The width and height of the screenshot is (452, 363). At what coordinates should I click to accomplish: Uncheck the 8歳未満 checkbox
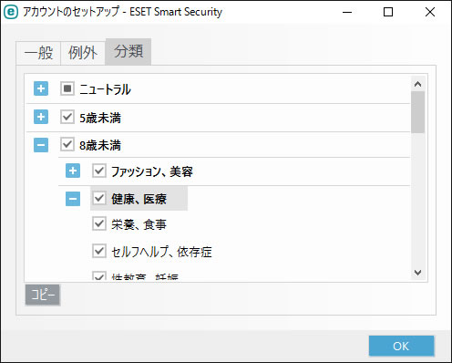pyautogui.click(x=67, y=144)
